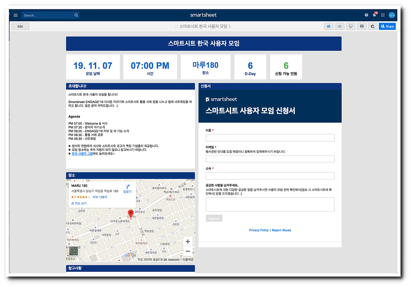Screen dimensions: 411x287
Task: Open the gear with person settings icon
Action: coord(372,26)
